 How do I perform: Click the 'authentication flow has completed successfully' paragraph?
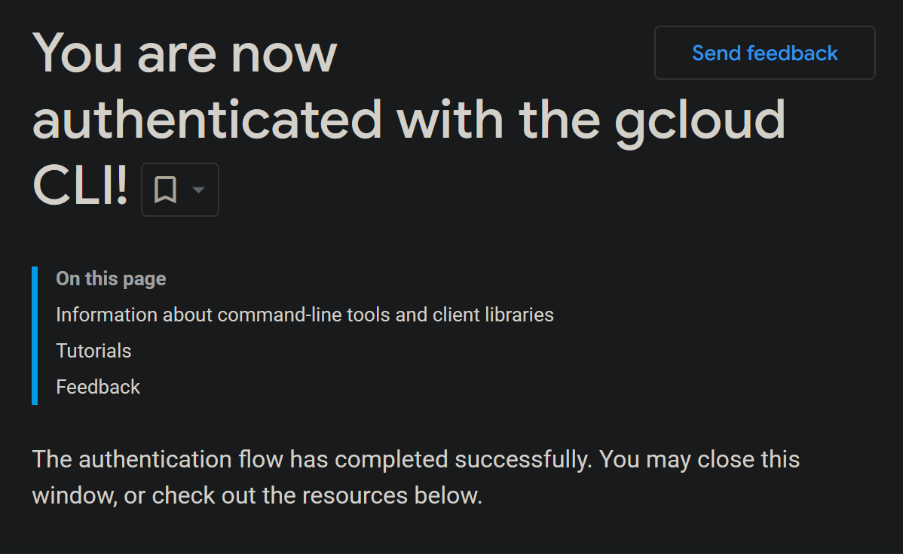point(416,477)
